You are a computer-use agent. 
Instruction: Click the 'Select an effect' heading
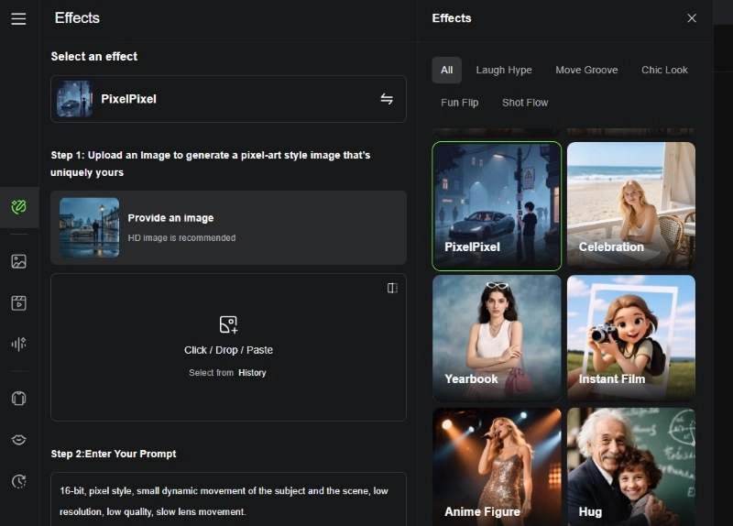pyautogui.click(x=94, y=57)
